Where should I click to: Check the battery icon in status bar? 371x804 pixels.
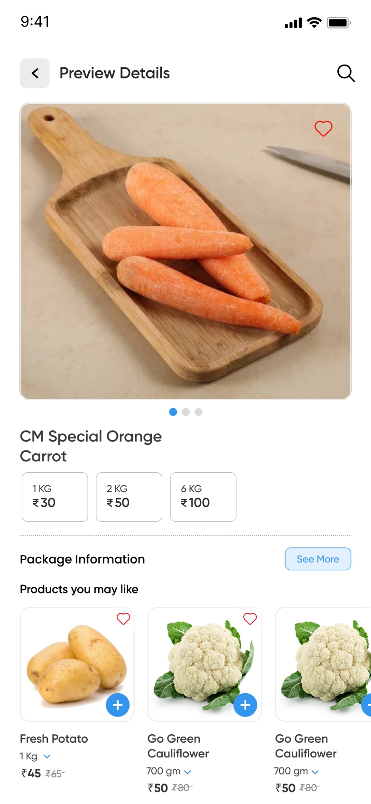coord(338,23)
